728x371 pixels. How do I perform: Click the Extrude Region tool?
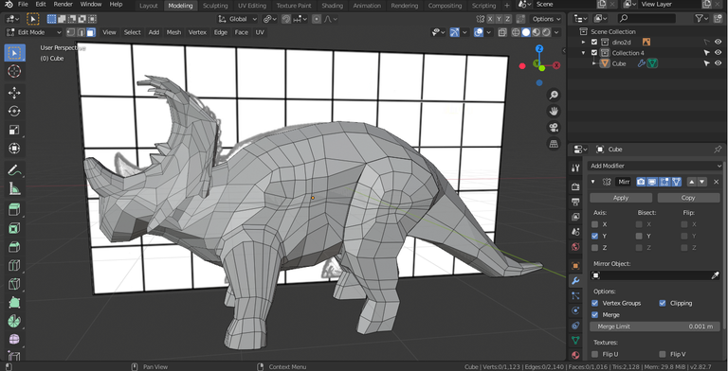tap(14, 209)
